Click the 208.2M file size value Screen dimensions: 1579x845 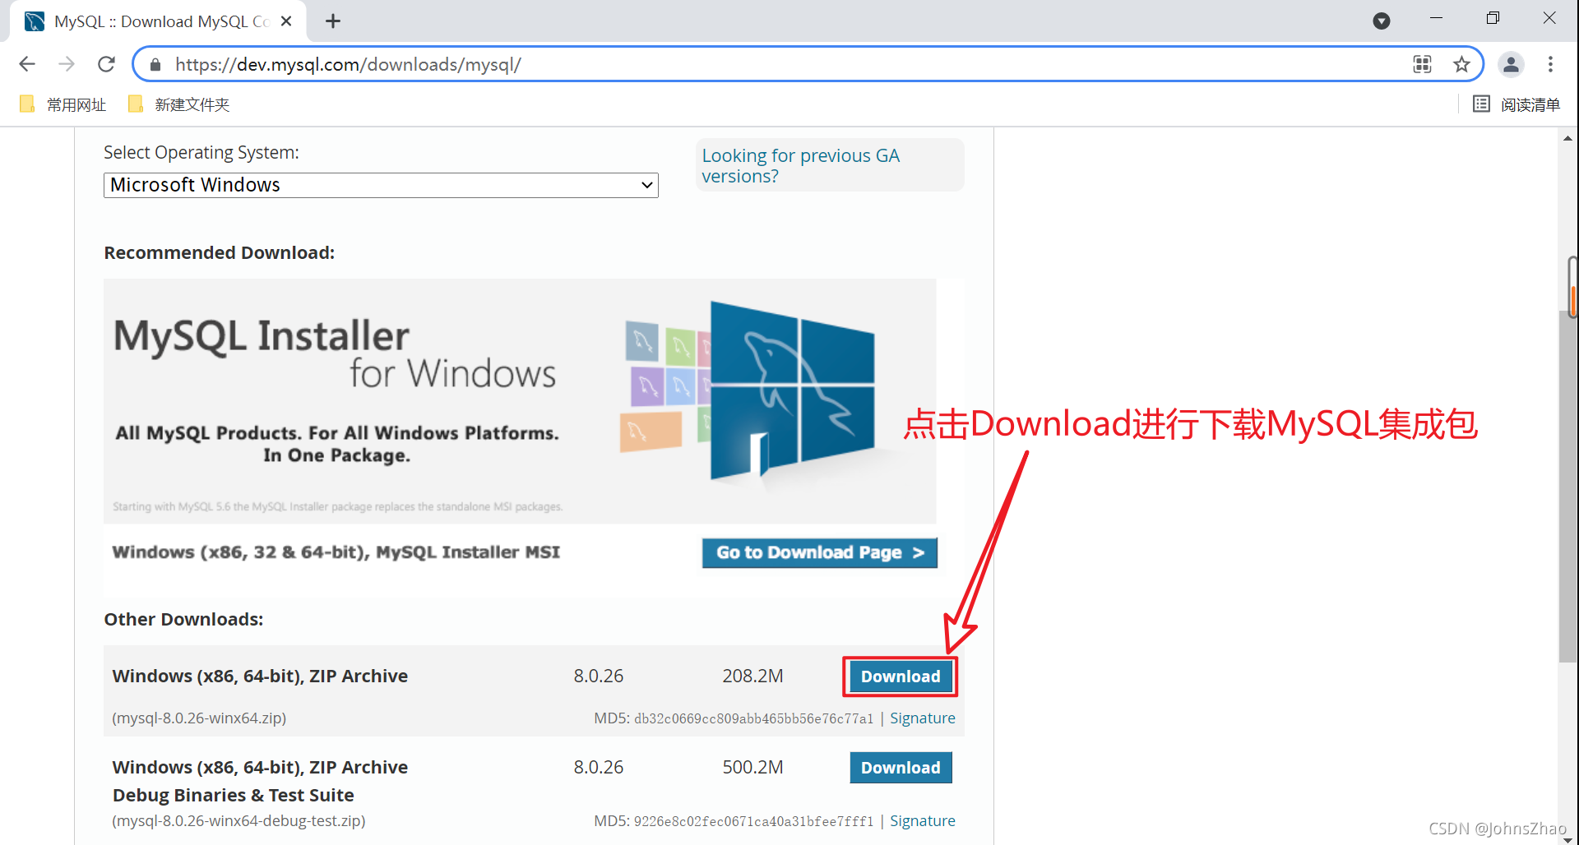pyautogui.click(x=752, y=676)
